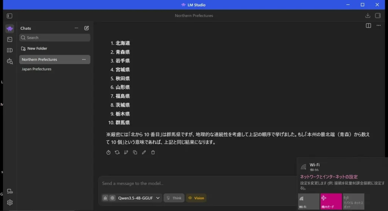Expand the Qwen3.5-4B-GGUF model dropdown
This screenshot has height=211, width=388.
point(139,198)
